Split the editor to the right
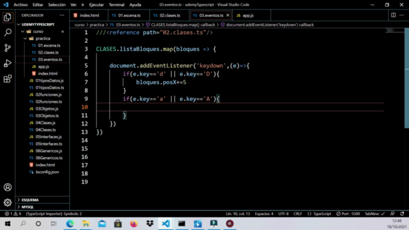This screenshot has width=409, height=230. pos(393,15)
